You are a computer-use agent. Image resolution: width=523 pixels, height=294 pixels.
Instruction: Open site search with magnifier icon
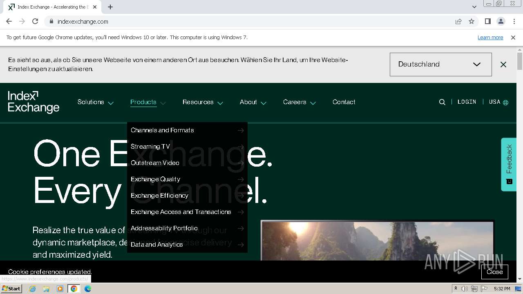(442, 102)
